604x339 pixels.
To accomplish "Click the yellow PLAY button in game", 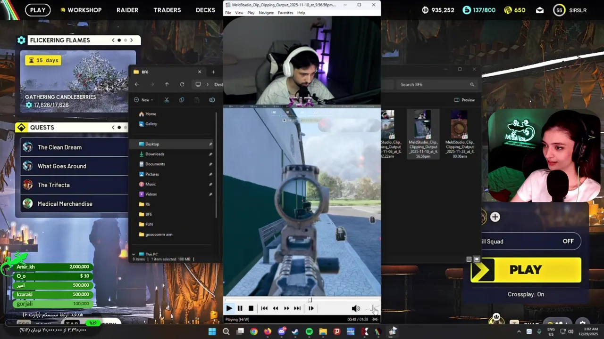I will click(526, 270).
